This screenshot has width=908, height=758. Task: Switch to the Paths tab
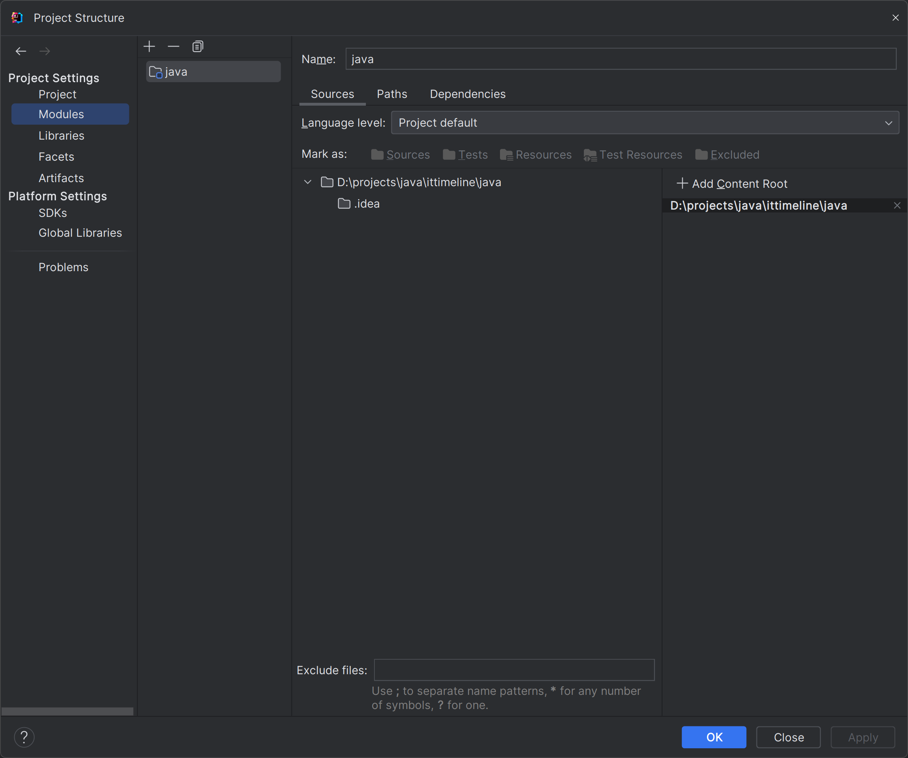[392, 94]
